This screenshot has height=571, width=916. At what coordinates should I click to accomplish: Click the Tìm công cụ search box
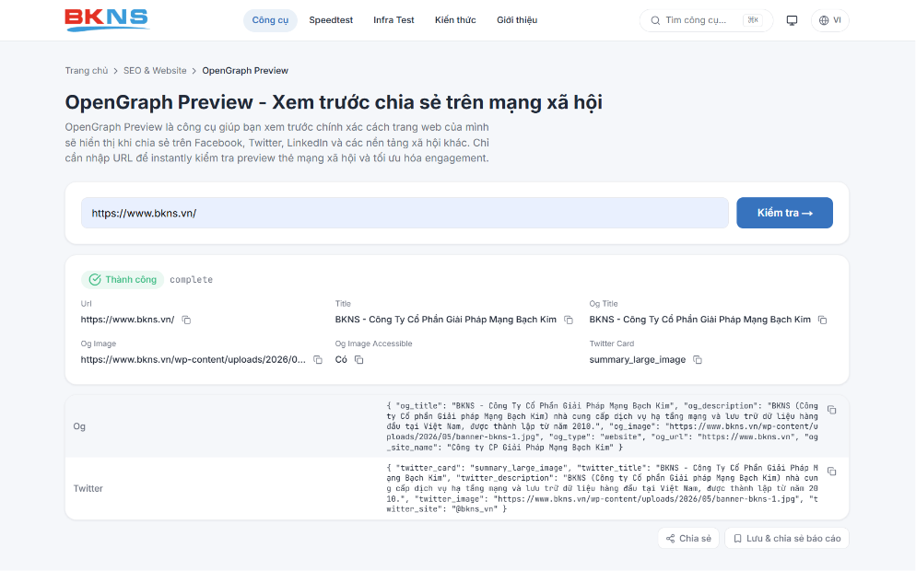click(x=706, y=20)
